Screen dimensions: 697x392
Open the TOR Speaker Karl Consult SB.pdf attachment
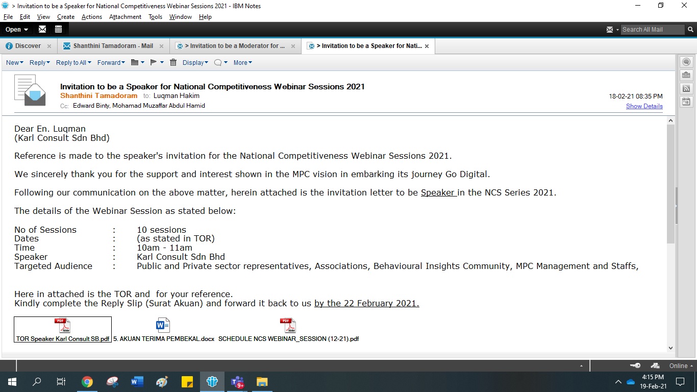(63, 330)
